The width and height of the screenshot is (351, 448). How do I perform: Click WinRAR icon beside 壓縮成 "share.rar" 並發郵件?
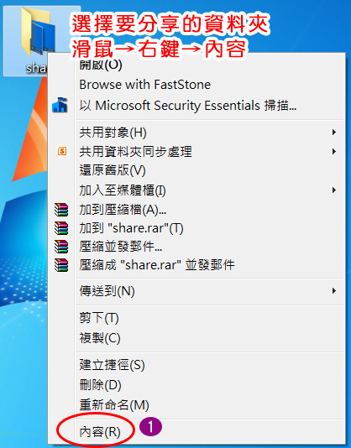coord(61,265)
